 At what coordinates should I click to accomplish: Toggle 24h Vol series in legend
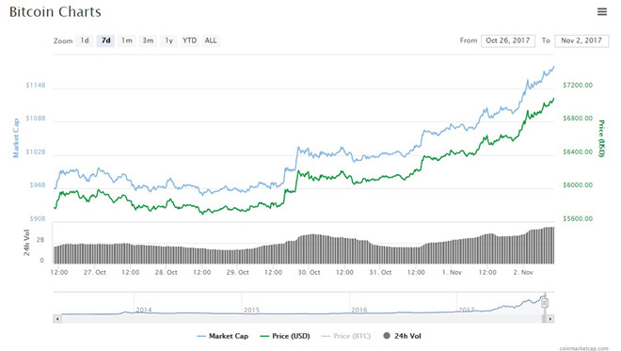(403, 336)
